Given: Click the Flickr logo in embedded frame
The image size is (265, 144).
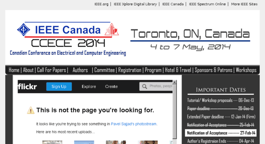Looking at the screenshot, I should 27,86.
